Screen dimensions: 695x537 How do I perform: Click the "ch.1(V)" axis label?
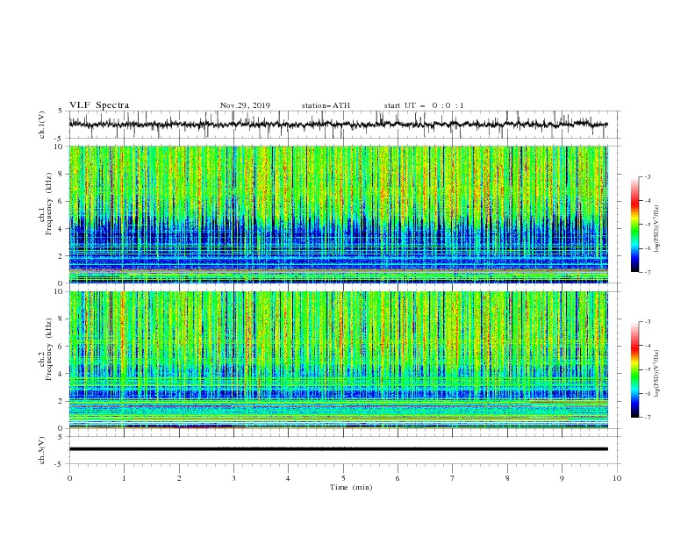[42, 125]
